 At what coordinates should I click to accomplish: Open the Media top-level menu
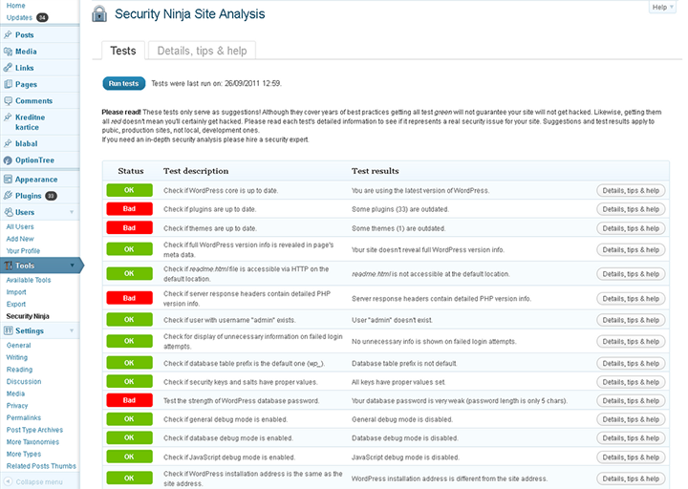click(26, 52)
